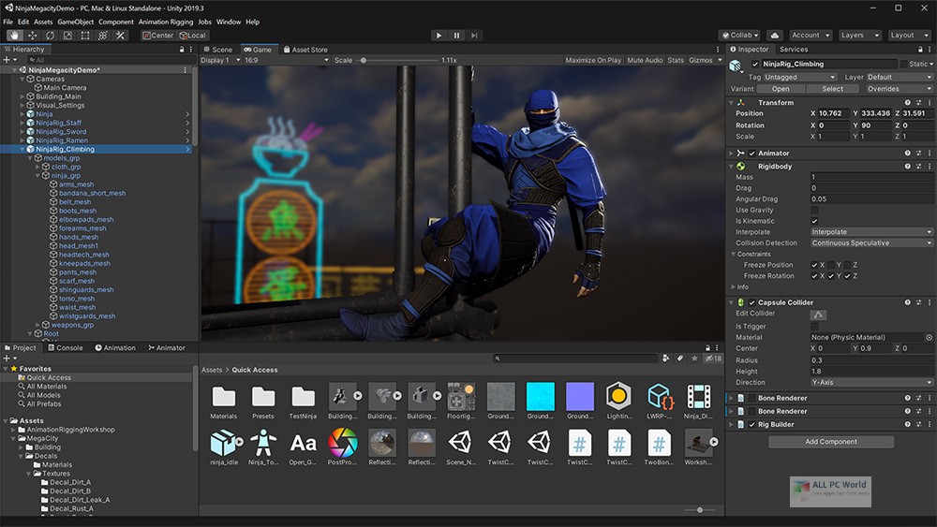Viewport: 937px width, 527px height.
Task: Select the Hand tool in the toolbar
Action: (x=14, y=36)
